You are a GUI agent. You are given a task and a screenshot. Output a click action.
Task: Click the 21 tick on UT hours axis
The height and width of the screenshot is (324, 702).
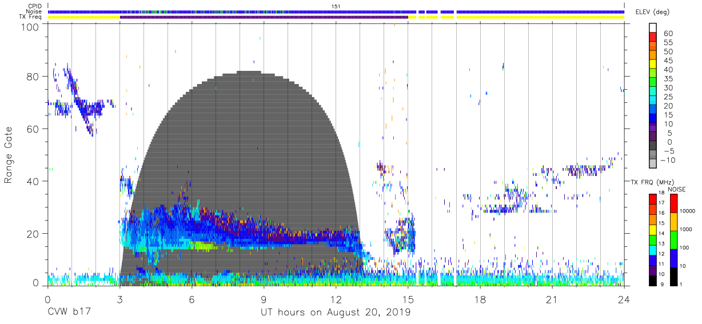pos(552,300)
